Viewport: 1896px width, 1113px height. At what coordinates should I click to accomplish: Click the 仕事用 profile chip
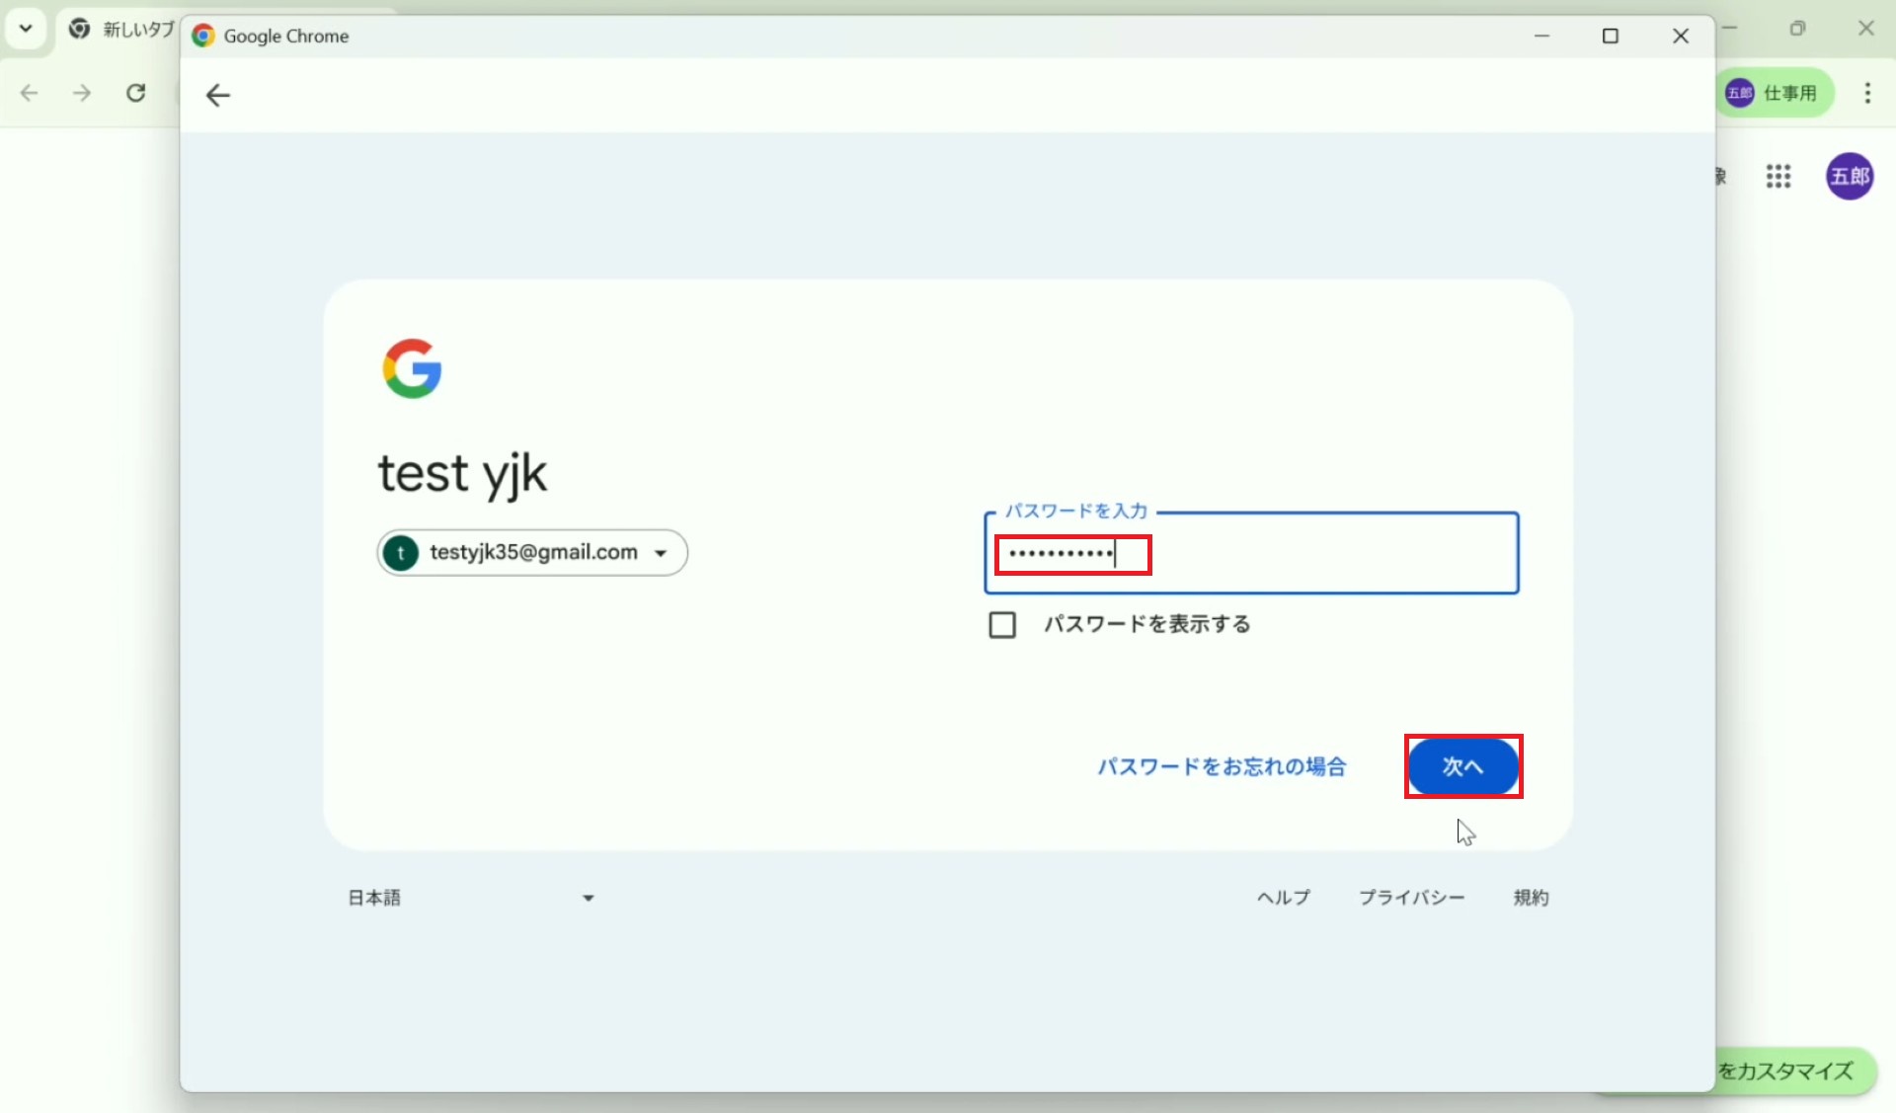[1774, 93]
